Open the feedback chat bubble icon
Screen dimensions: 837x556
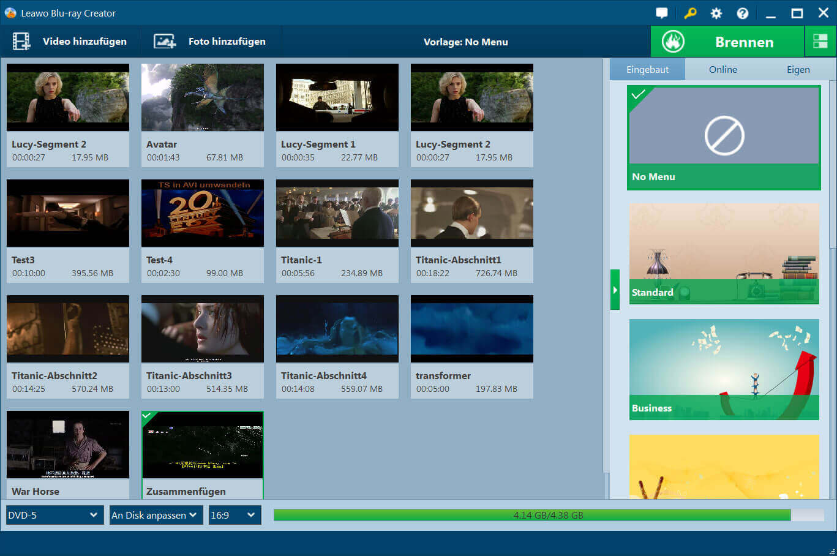point(662,13)
